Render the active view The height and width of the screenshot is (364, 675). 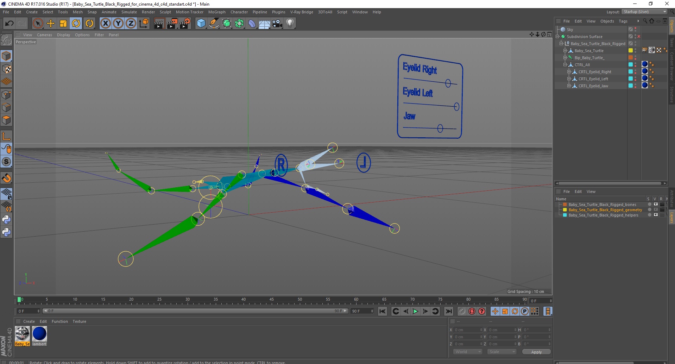tap(159, 24)
